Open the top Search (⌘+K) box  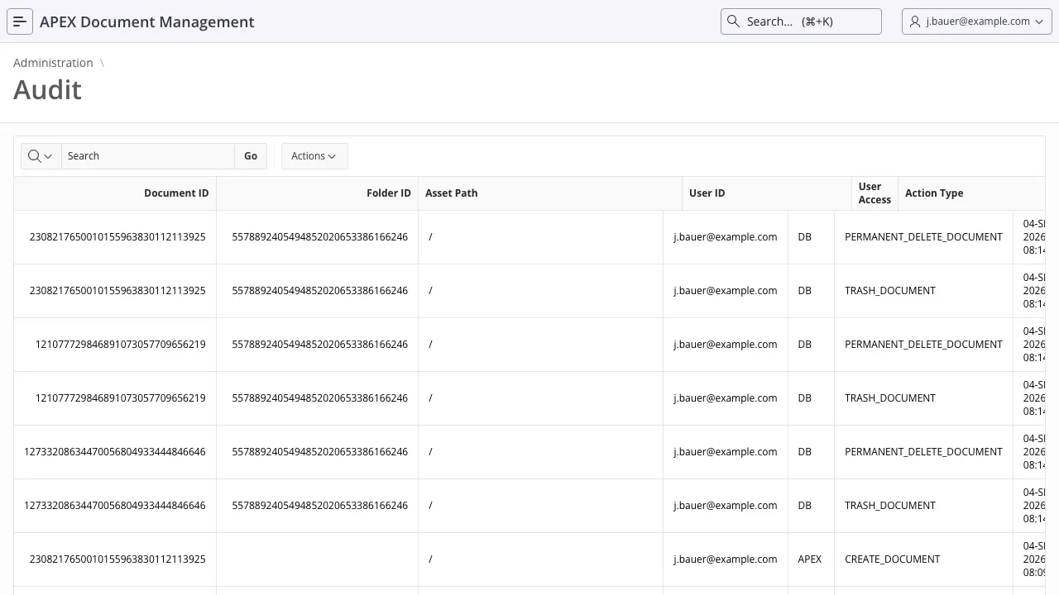[x=801, y=21]
